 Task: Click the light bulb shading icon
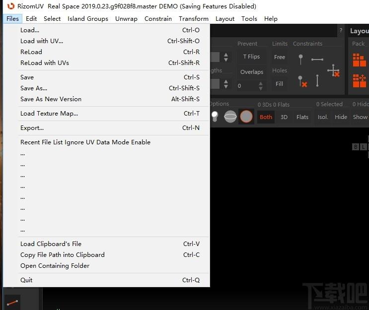[215, 117]
